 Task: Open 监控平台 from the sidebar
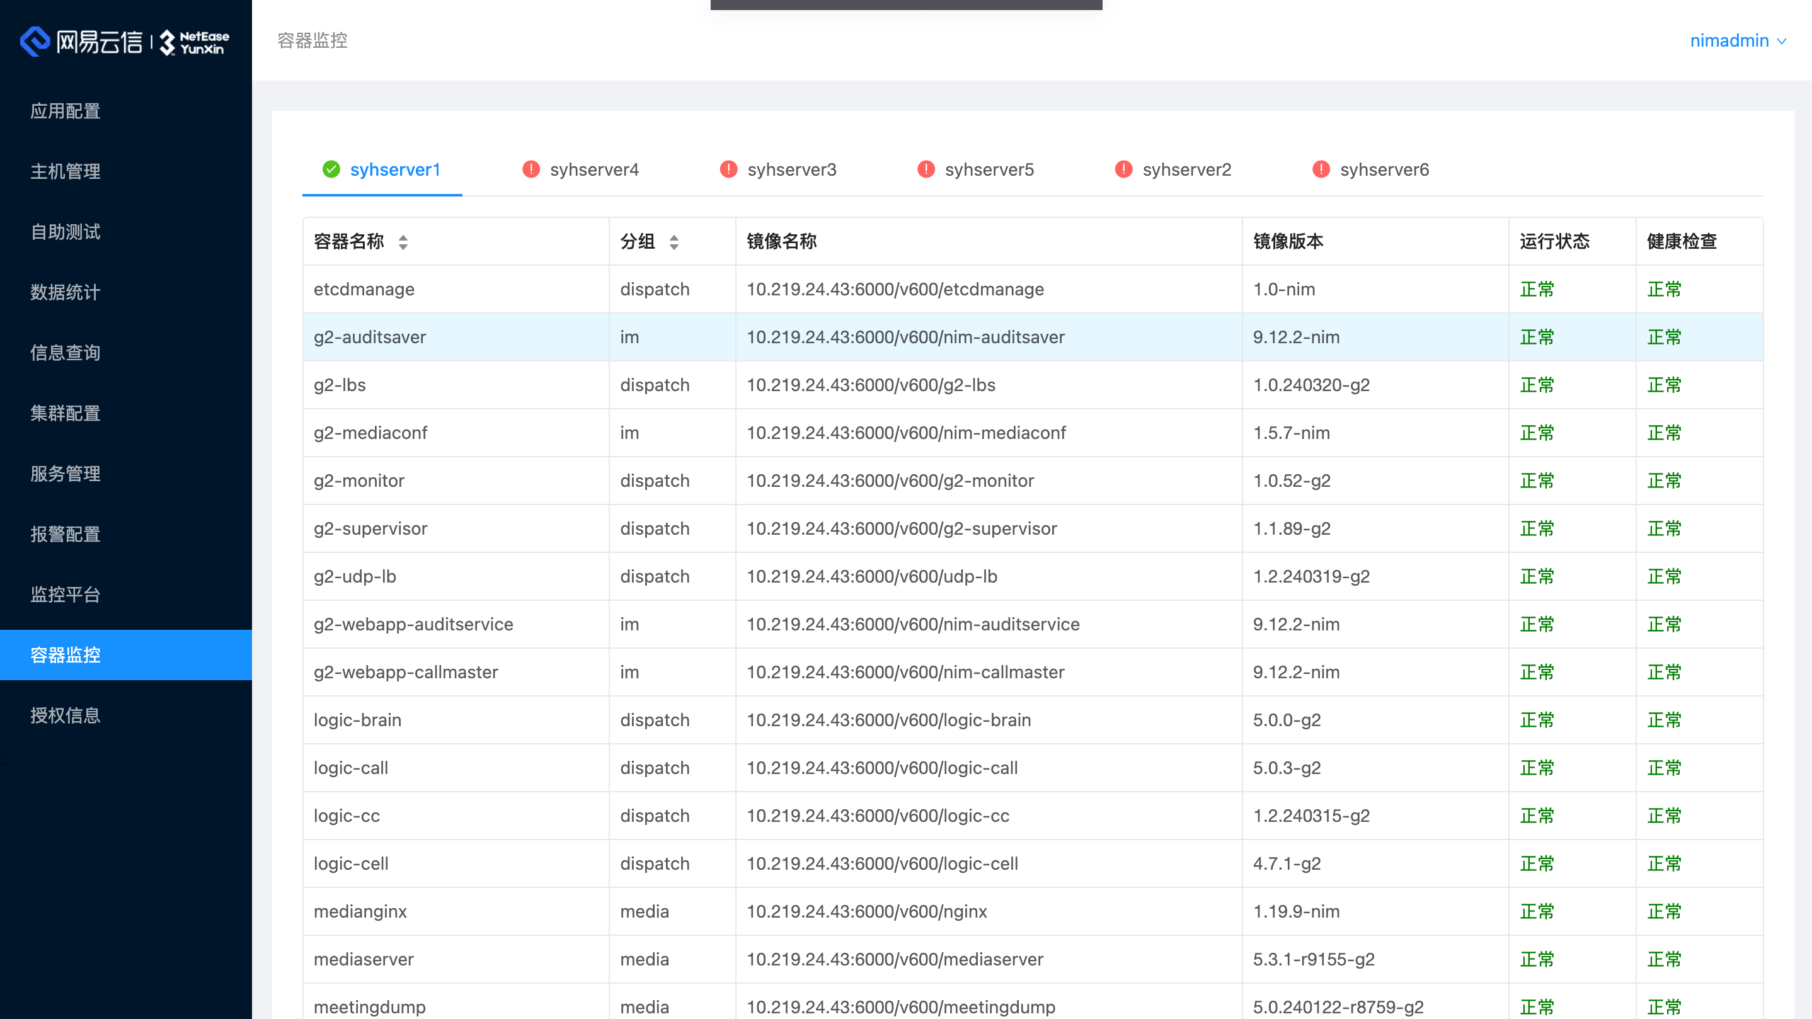tap(65, 595)
